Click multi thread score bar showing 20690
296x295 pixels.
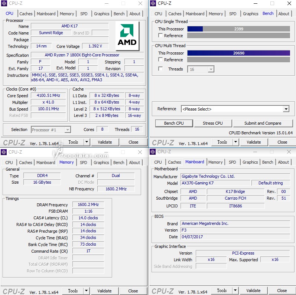click(238, 53)
